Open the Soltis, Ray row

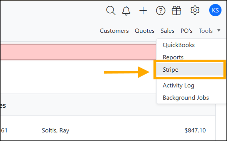[x=108, y=130]
